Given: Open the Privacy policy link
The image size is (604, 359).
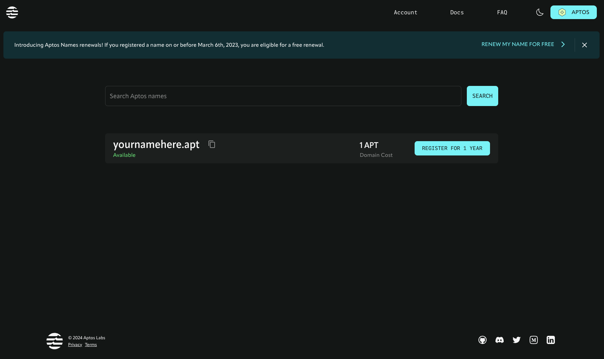Looking at the screenshot, I should [x=75, y=345].
